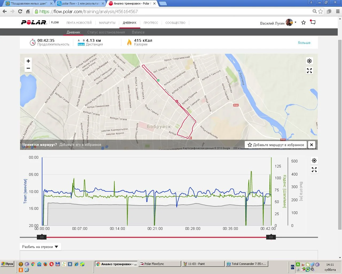Click the zoom magnifier in address bar
This screenshot has height=274, width=342.
coord(315,12)
